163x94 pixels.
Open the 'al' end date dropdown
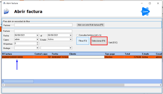(71, 35)
